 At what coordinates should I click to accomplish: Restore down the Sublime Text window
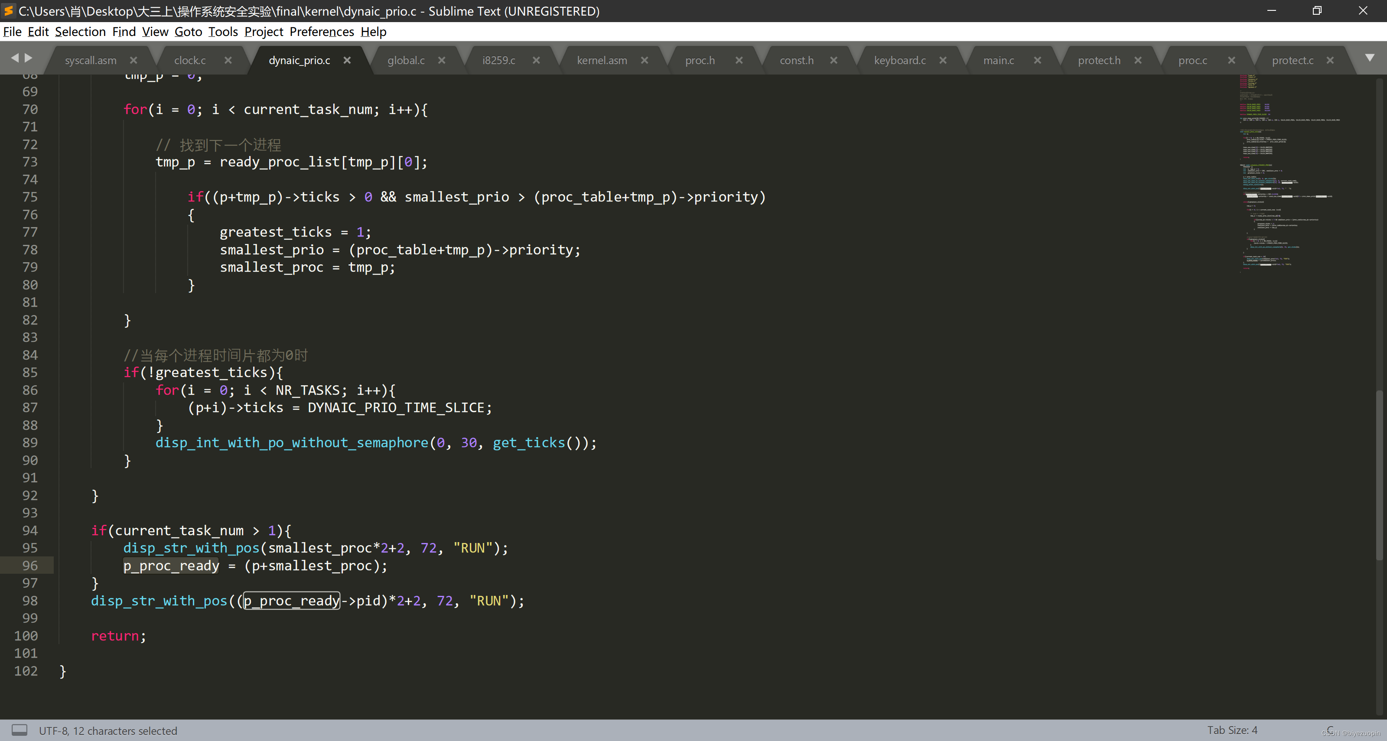[1317, 11]
